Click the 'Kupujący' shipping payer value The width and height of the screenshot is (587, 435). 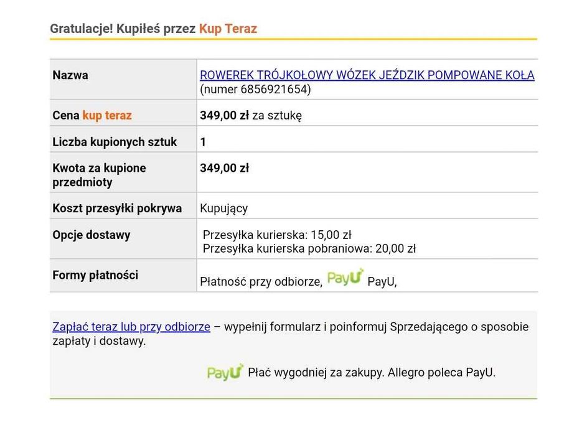tap(224, 208)
